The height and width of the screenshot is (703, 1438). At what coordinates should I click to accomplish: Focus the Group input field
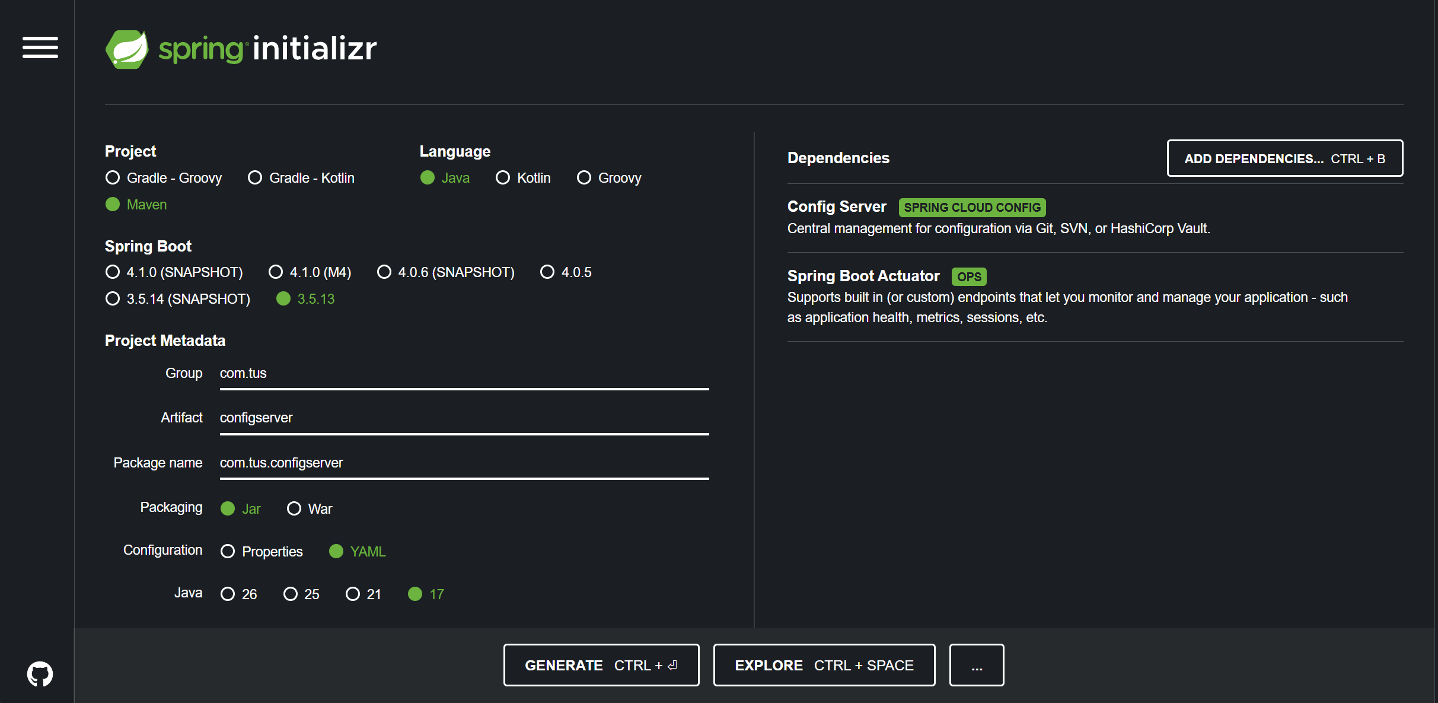[x=464, y=374]
